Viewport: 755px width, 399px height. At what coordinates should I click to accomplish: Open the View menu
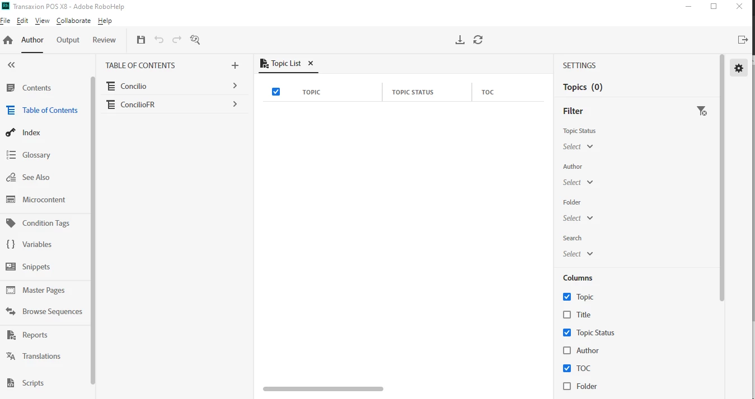(43, 21)
